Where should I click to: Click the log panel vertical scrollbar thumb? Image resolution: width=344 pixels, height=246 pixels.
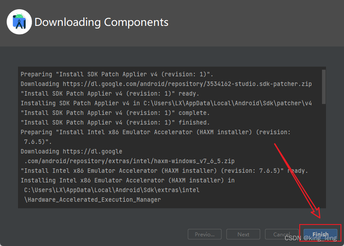[324, 87]
